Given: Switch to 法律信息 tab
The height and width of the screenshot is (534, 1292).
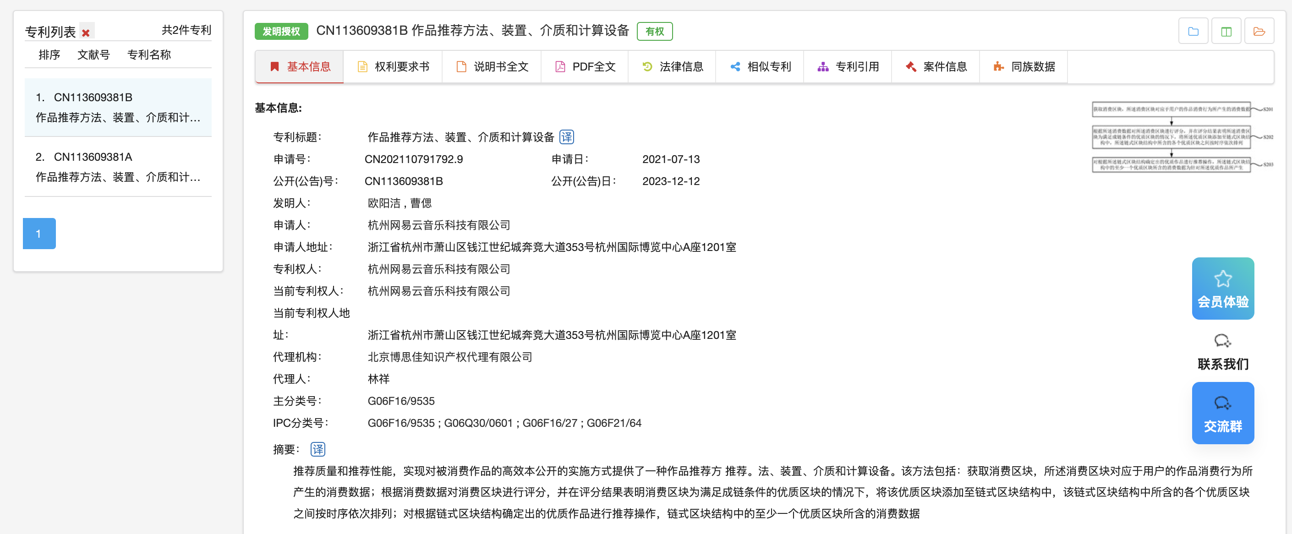Looking at the screenshot, I should [672, 67].
